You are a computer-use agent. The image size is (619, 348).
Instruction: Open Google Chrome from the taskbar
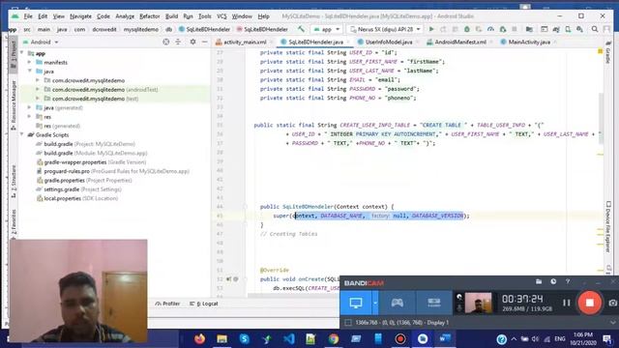[x=333, y=338]
